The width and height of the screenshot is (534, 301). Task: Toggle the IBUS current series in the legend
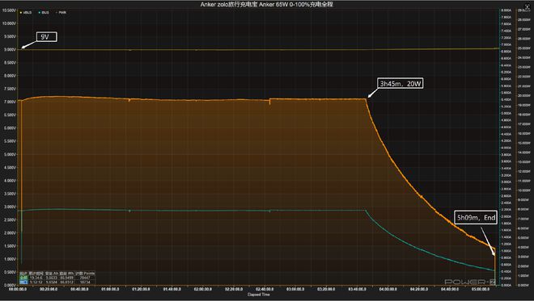point(44,13)
